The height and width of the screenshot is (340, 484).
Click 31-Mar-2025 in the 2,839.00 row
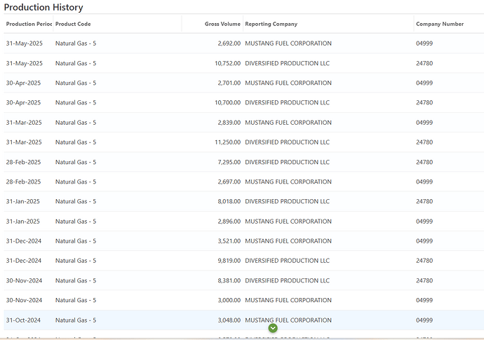[24, 123]
